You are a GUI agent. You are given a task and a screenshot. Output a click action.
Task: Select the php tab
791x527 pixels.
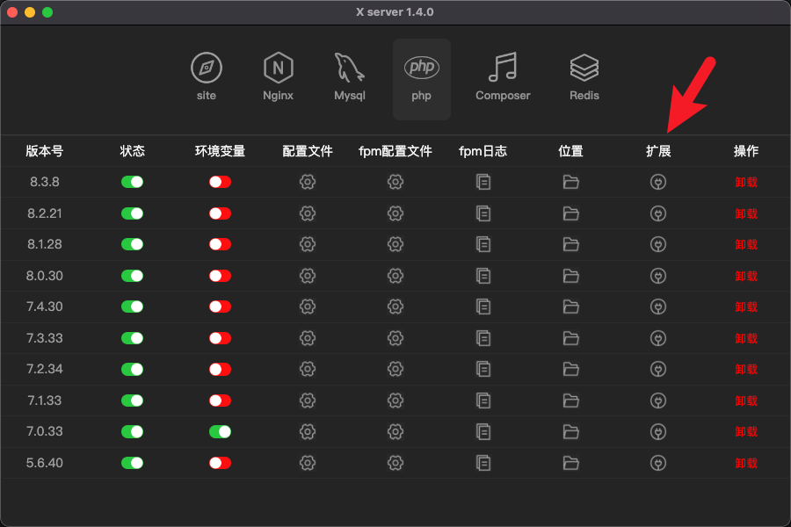click(x=422, y=78)
